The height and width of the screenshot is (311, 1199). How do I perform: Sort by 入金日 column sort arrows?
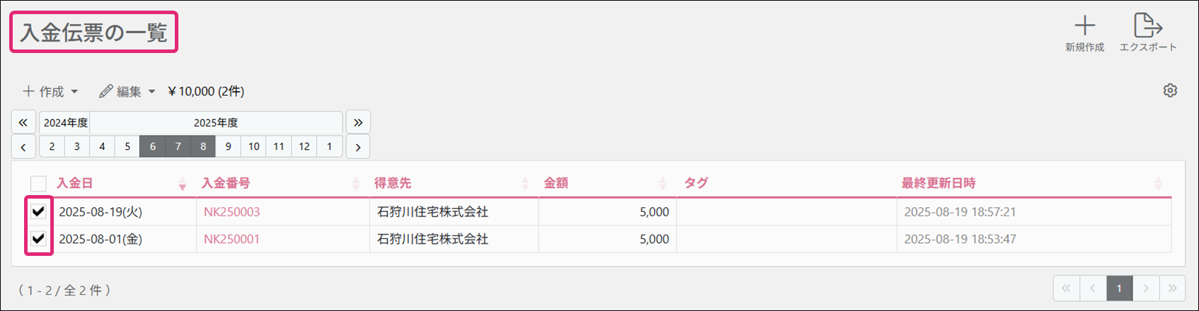click(182, 184)
